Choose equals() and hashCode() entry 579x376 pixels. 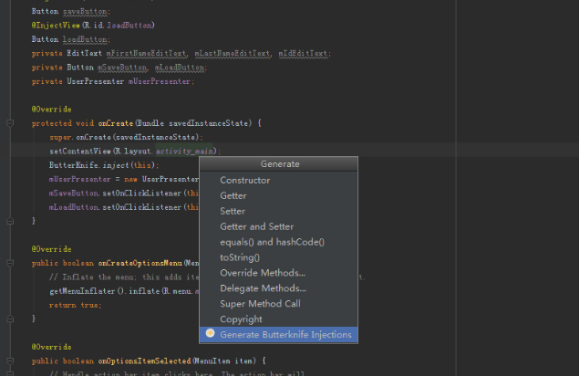point(278,242)
